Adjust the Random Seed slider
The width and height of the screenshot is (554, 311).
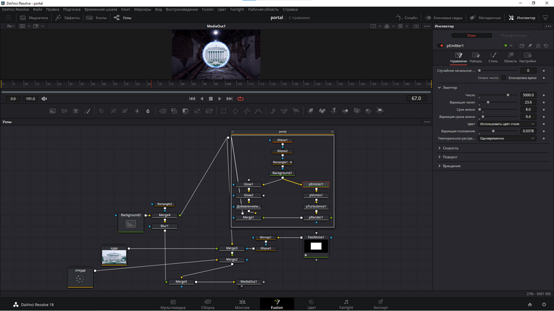498,71
